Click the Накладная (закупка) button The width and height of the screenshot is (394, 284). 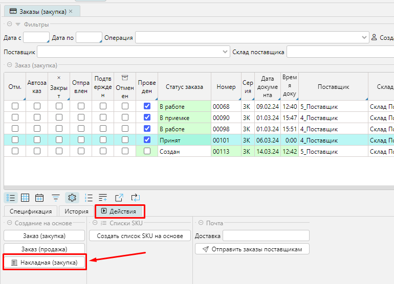45,262
